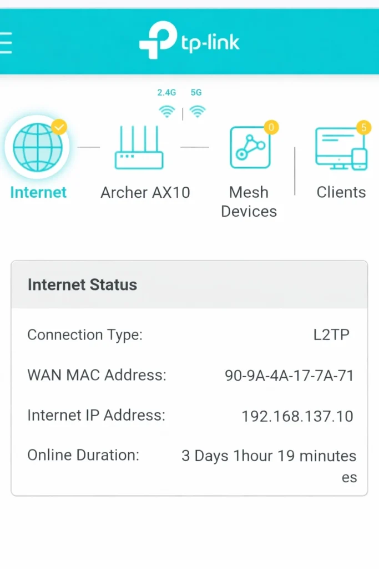This screenshot has height=569, width=379.
Task: Click the tp-link logo
Action: (189, 41)
